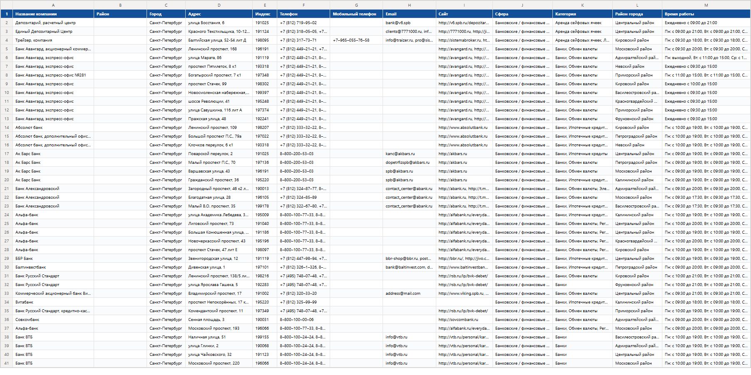
Task: Select email 'address@mail.com'
Action: (409, 293)
